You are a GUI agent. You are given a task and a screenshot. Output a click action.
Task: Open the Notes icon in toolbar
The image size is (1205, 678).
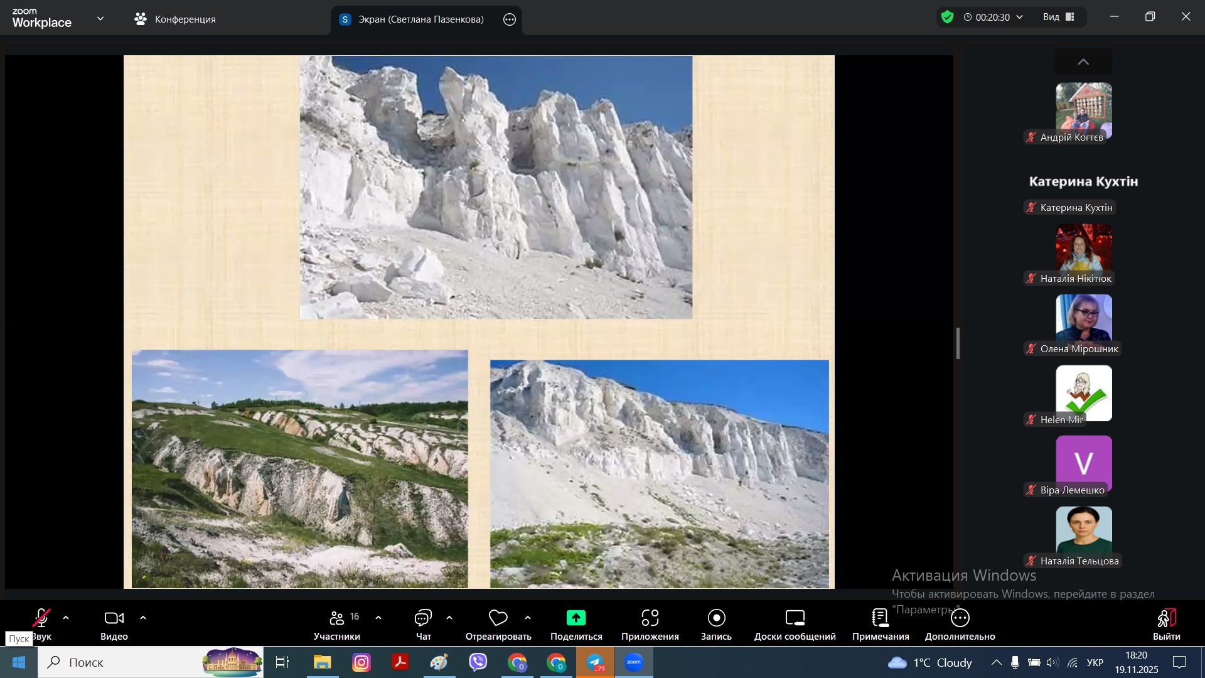[x=880, y=618]
